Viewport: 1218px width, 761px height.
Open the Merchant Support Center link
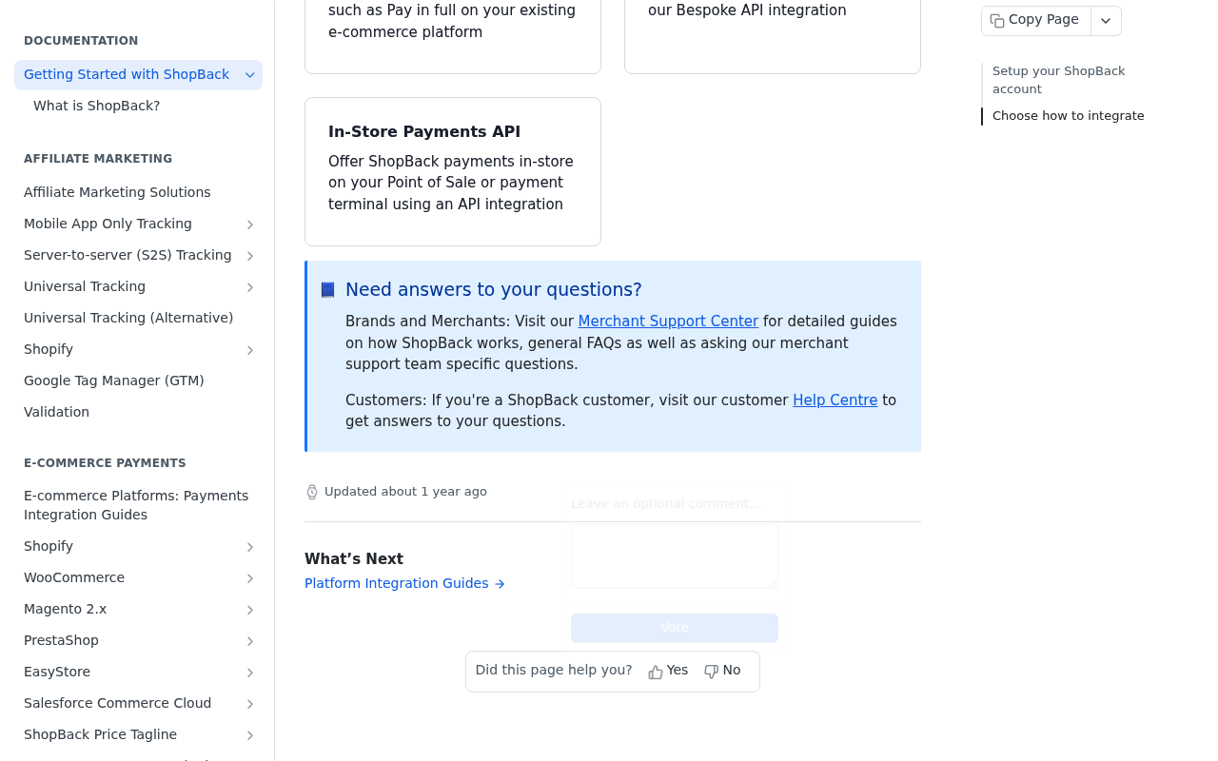coord(668,322)
